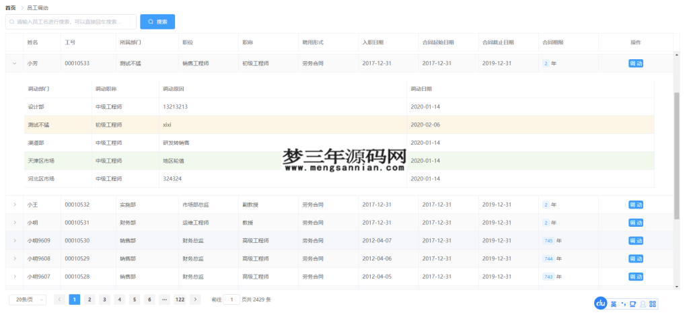Image resolution: width=689 pixels, height=319 pixels.
Task: Open the IME user account icon
Action: point(643,304)
